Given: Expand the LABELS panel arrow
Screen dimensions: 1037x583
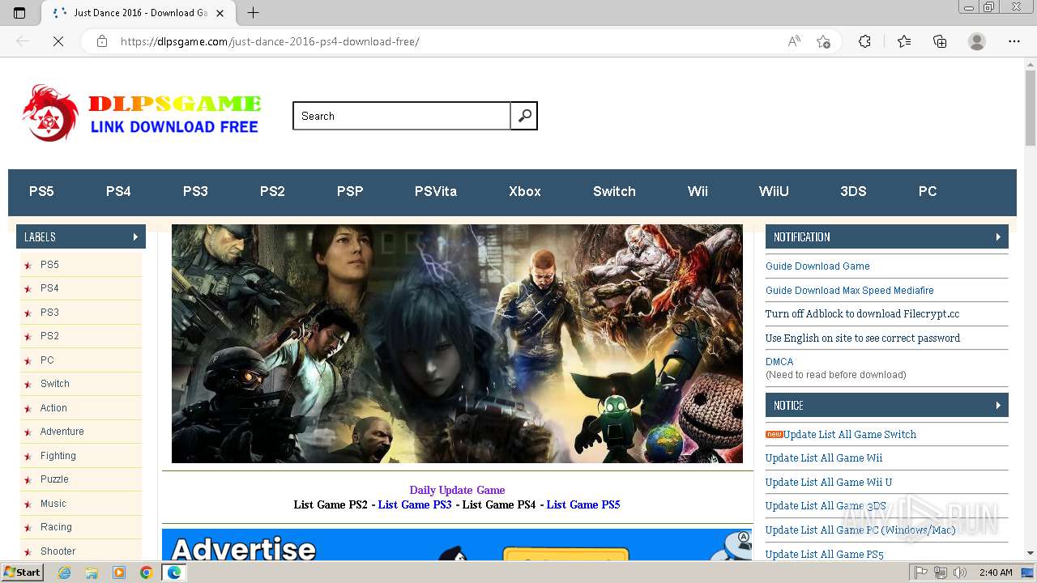Looking at the screenshot, I should (135, 236).
